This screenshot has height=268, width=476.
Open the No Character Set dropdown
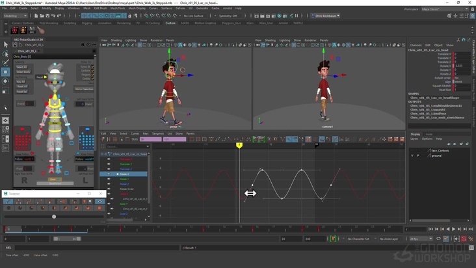click(x=358, y=239)
